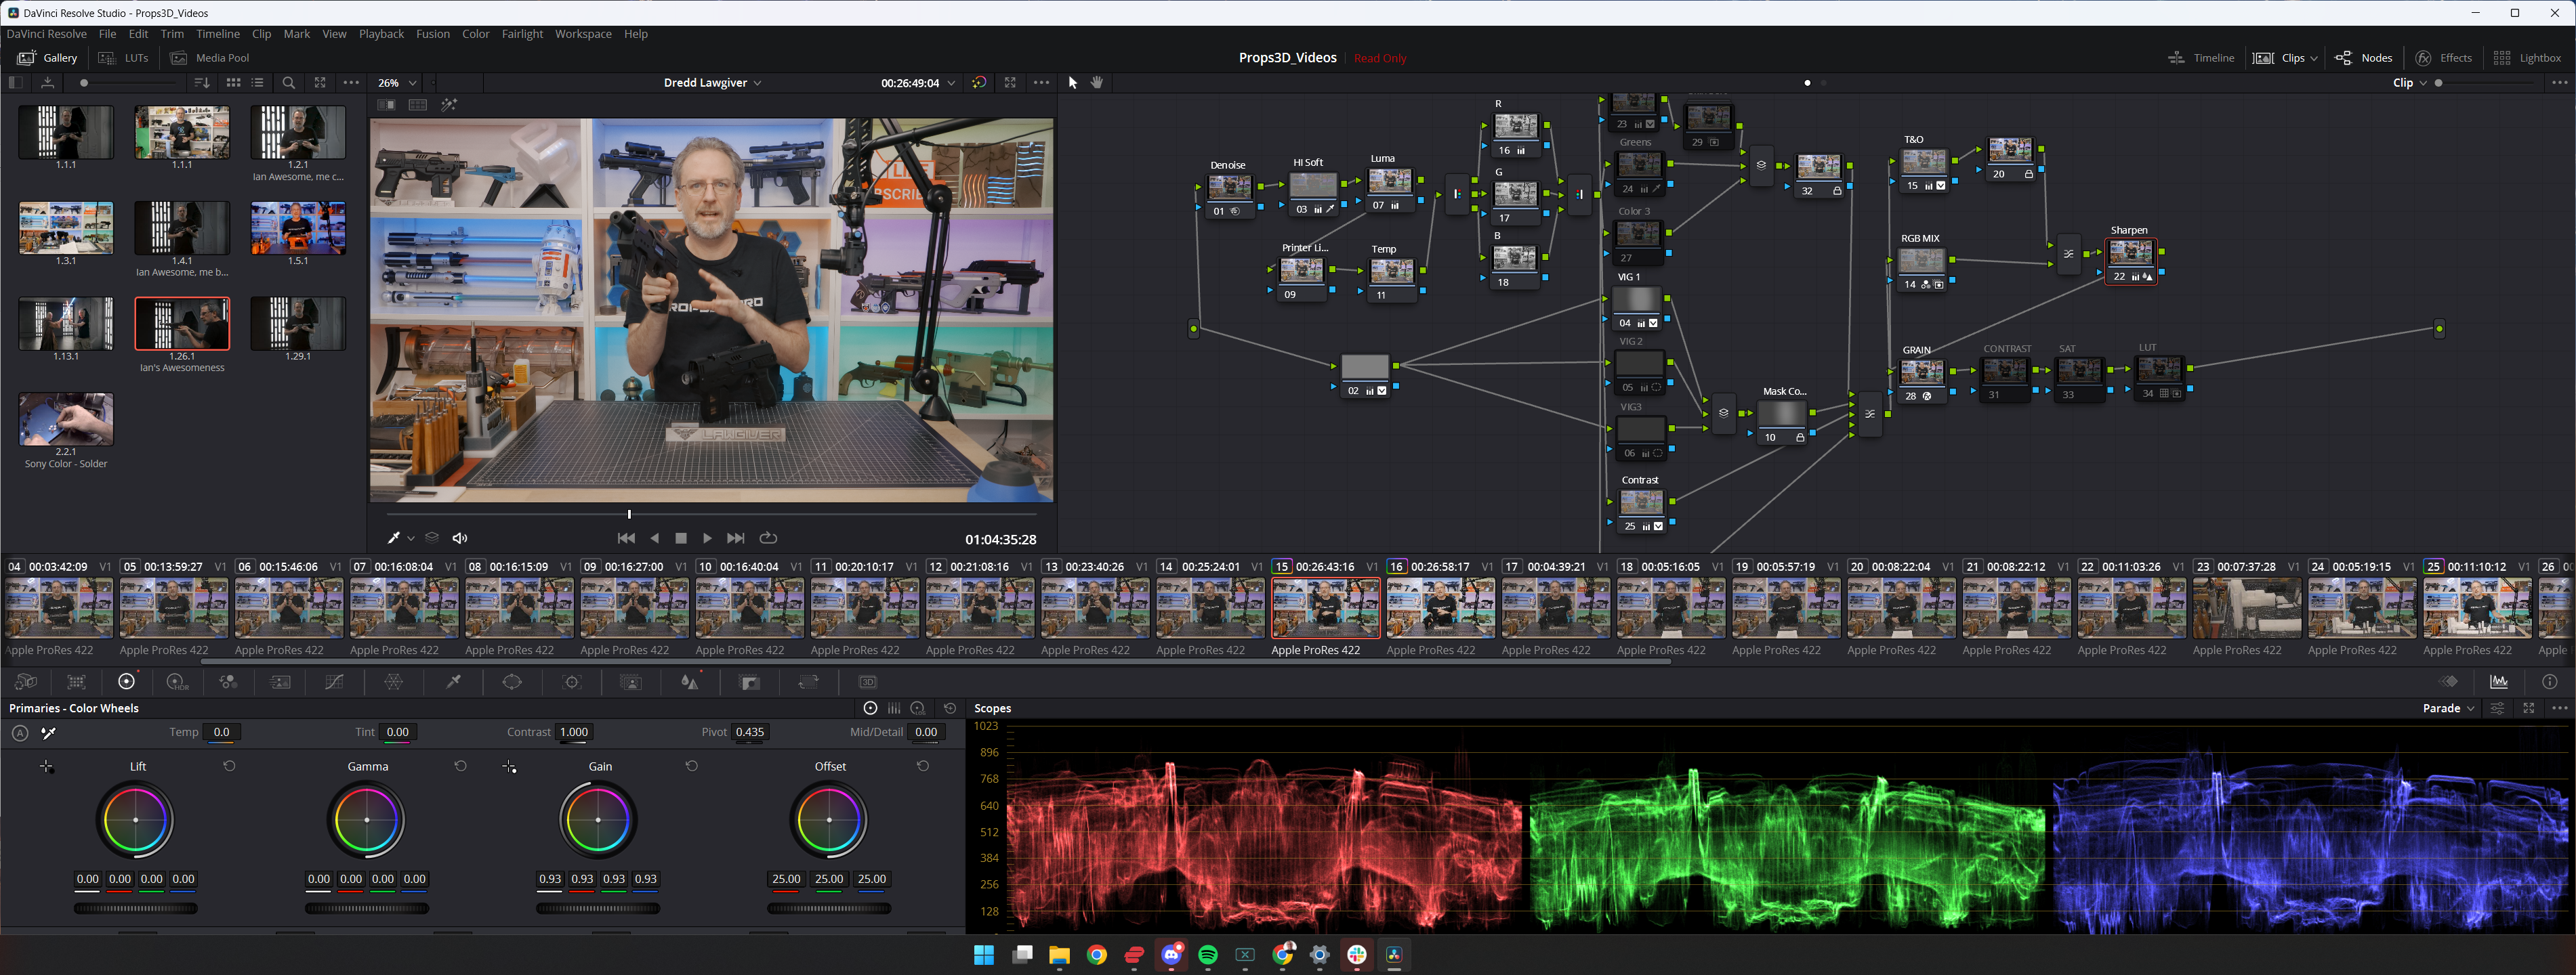Open the timecode 00:26:49:04 dropdown
This screenshot has height=975, width=2576.
(917, 83)
